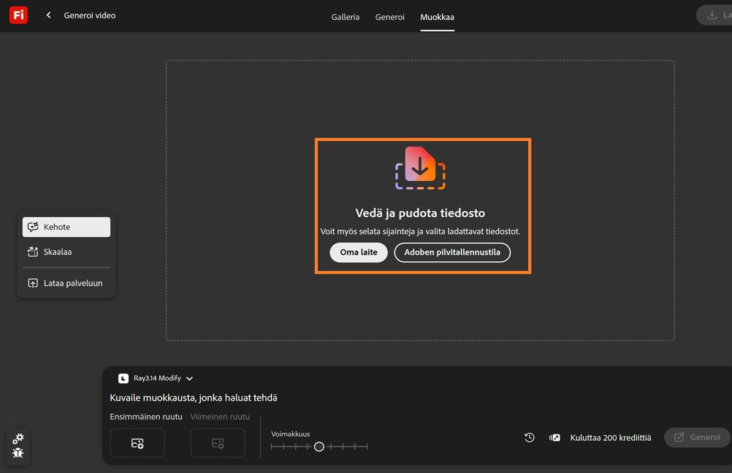Click the bug report icon
This screenshot has height=473, width=732.
(x=18, y=453)
